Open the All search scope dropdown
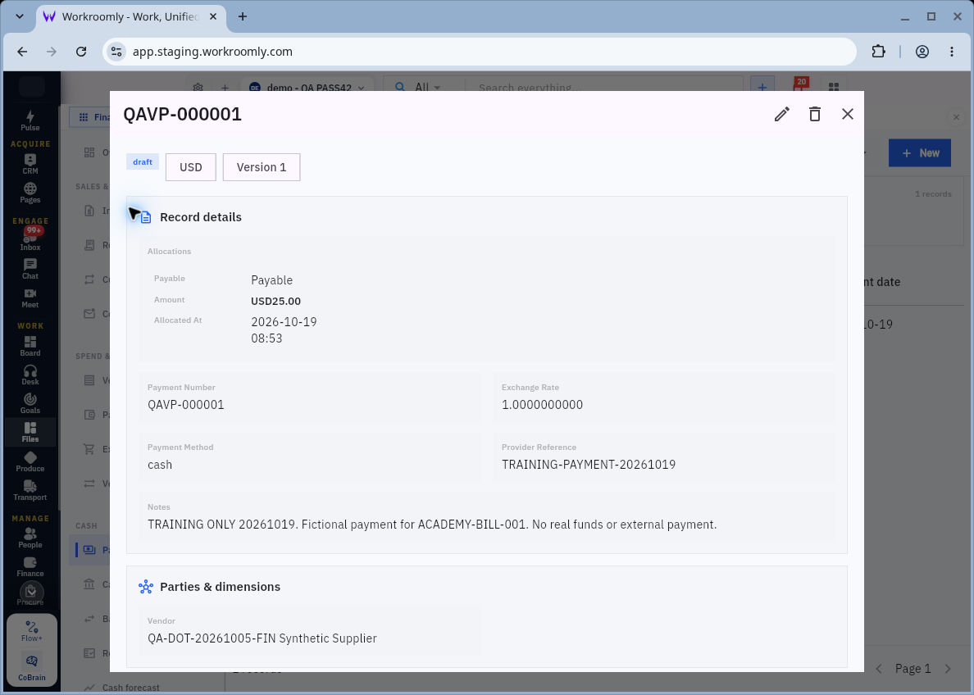Viewport: 974px width, 695px height. (x=417, y=87)
